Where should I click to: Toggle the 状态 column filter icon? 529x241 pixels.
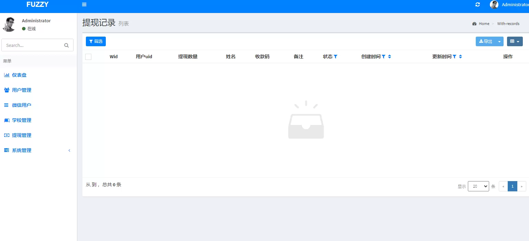pos(336,56)
